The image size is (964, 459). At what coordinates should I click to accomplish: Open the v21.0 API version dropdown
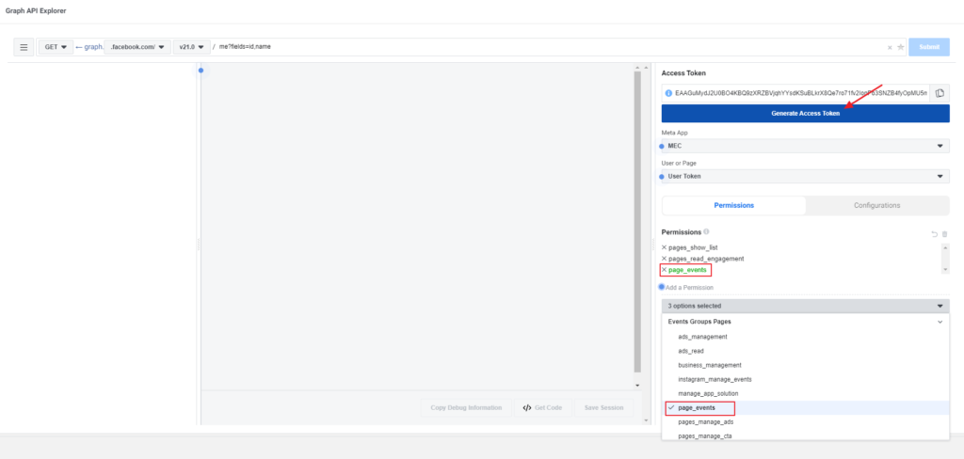click(x=191, y=47)
